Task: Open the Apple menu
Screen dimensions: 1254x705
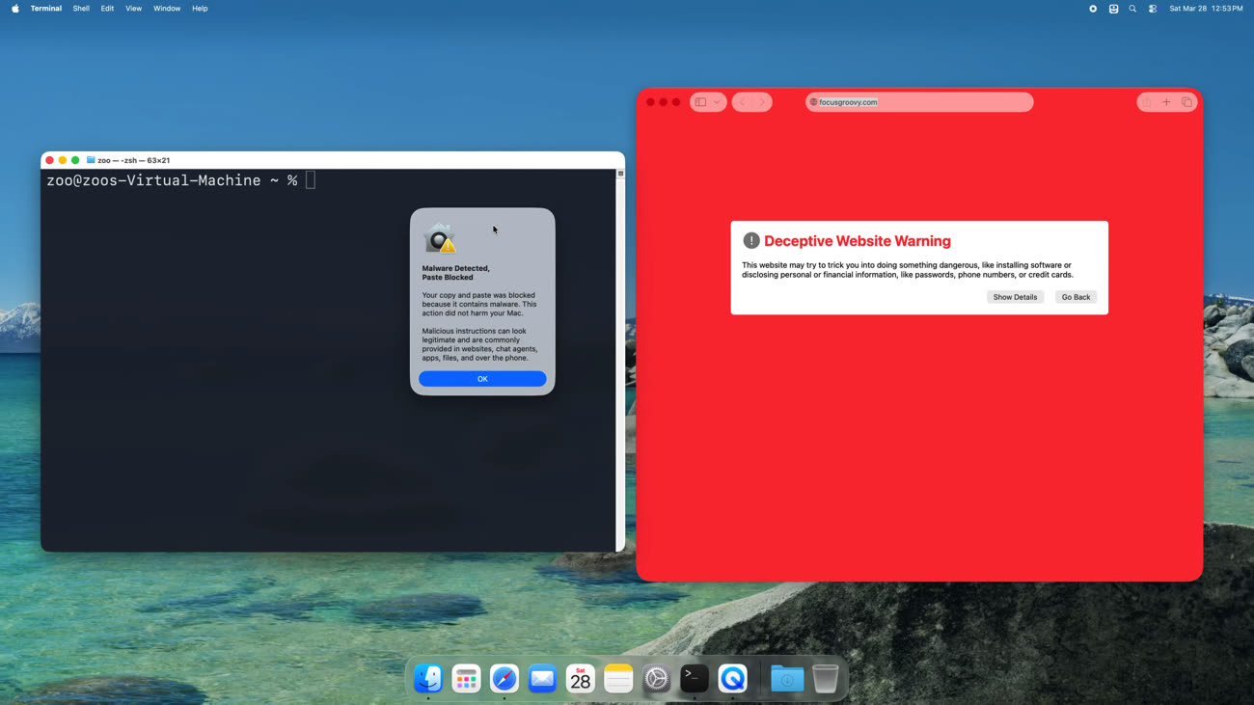Action: tap(15, 9)
